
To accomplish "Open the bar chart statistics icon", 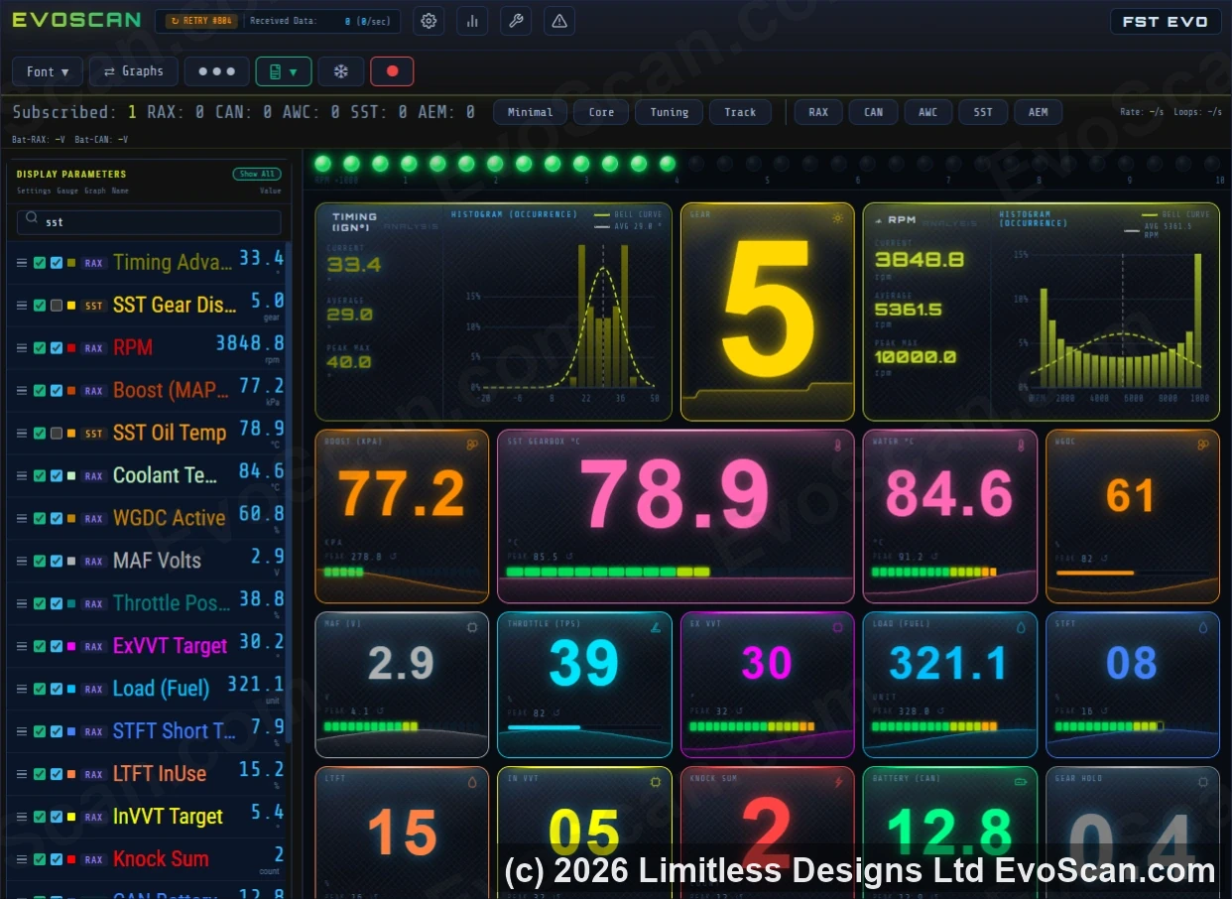I will [472, 21].
